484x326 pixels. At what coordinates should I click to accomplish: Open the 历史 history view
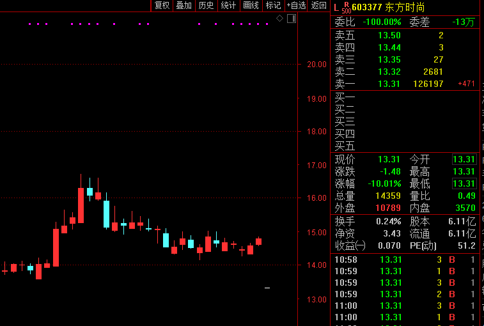[x=206, y=5]
